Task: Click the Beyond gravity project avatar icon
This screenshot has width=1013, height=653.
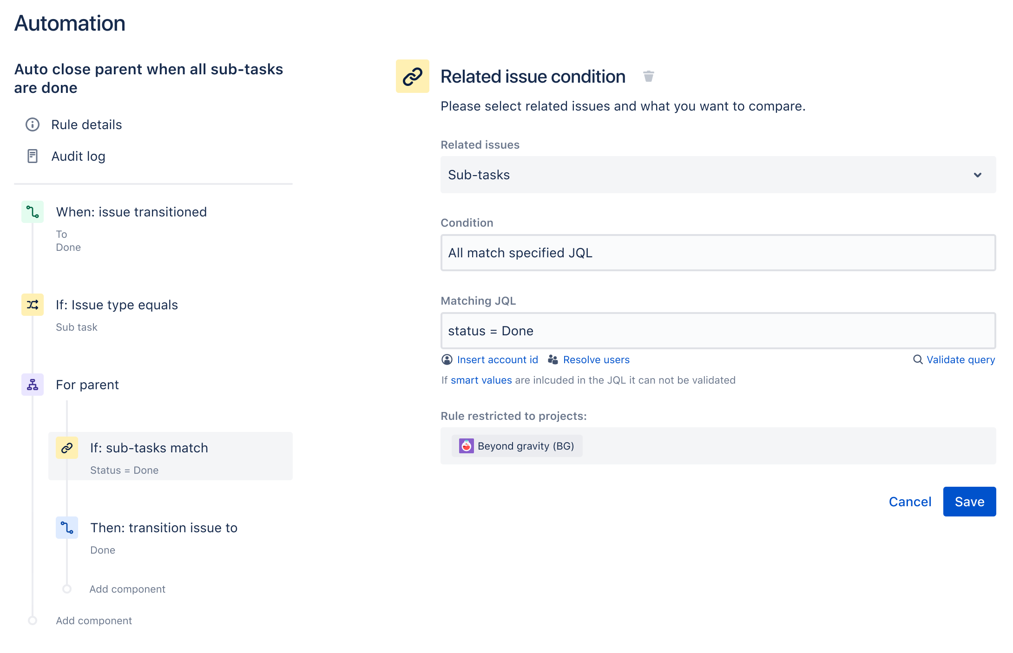Action: tap(467, 445)
